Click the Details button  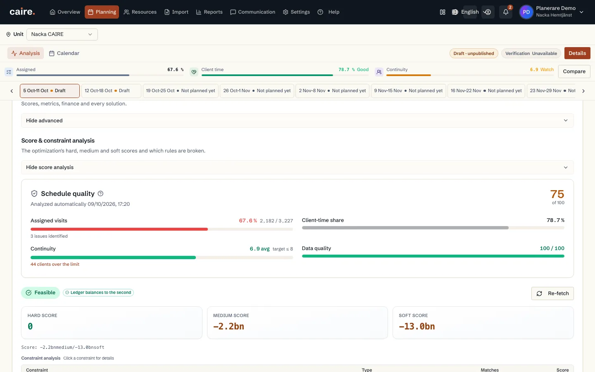(x=577, y=53)
